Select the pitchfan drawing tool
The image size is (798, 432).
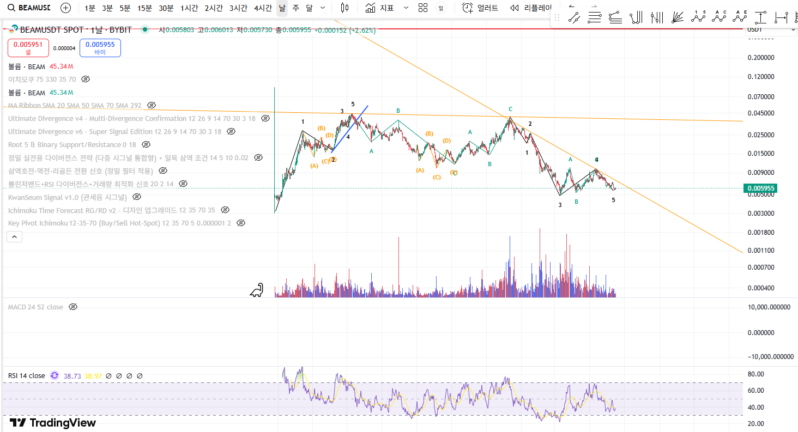[x=678, y=17]
